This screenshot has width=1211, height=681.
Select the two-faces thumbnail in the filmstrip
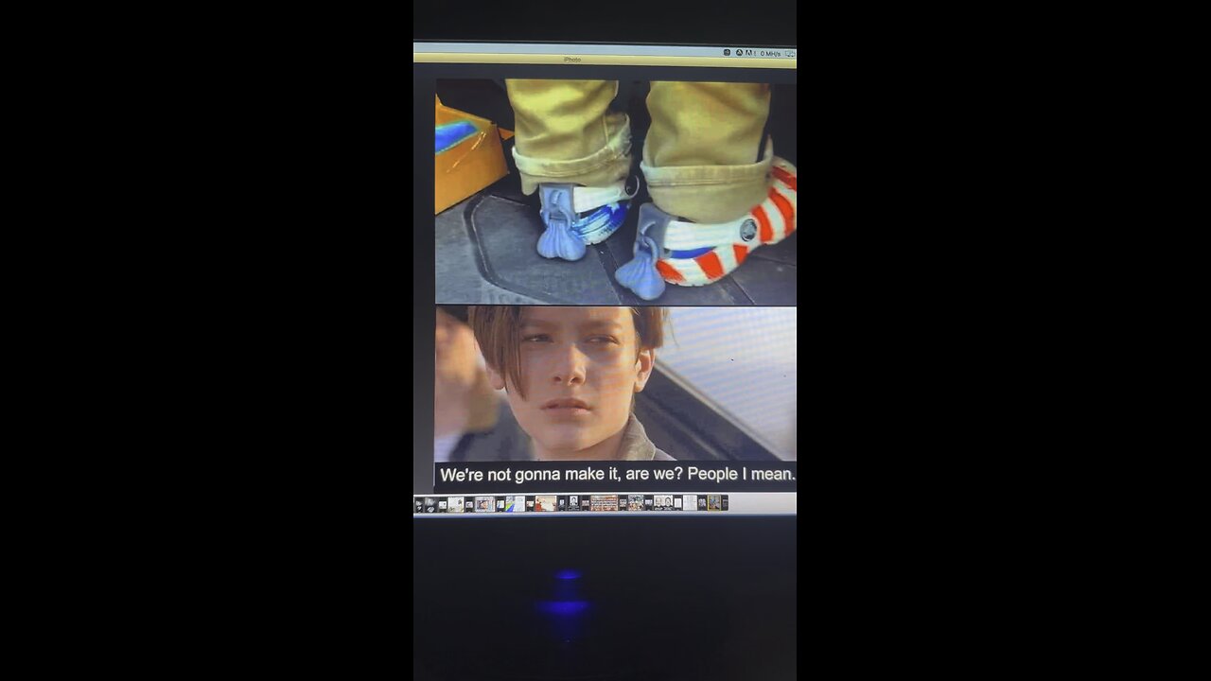tap(663, 503)
